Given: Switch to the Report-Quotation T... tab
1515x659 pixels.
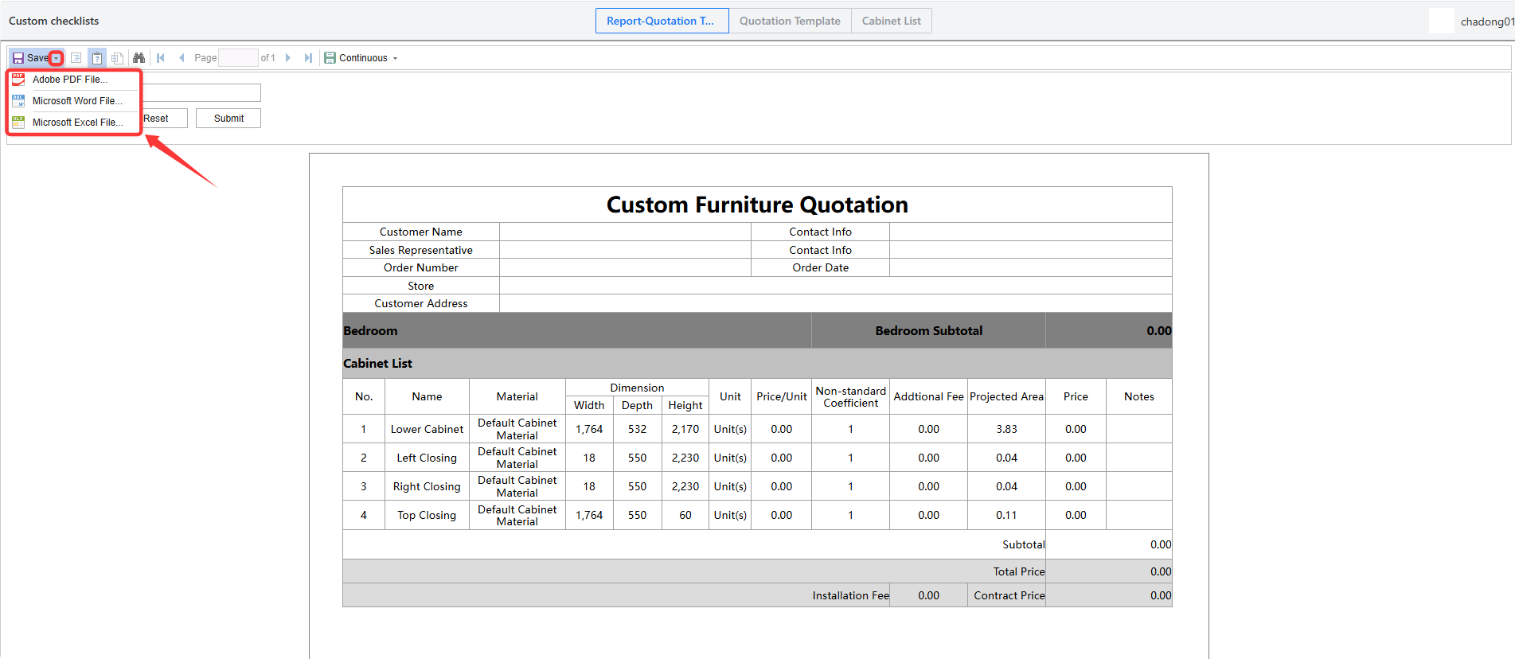Looking at the screenshot, I should point(662,21).
